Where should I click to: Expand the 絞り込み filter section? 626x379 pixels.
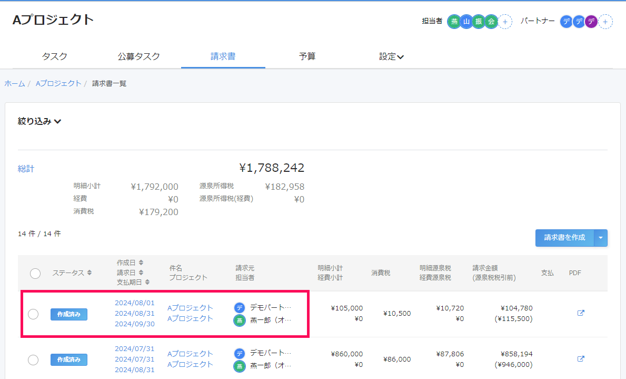(x=39, y=121)
